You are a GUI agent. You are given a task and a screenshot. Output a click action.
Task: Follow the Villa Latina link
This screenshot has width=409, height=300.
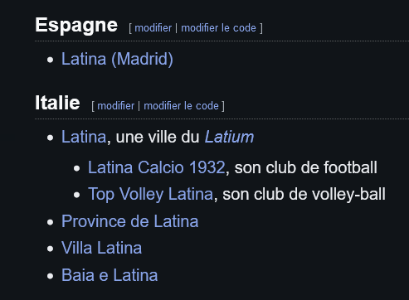101,248
